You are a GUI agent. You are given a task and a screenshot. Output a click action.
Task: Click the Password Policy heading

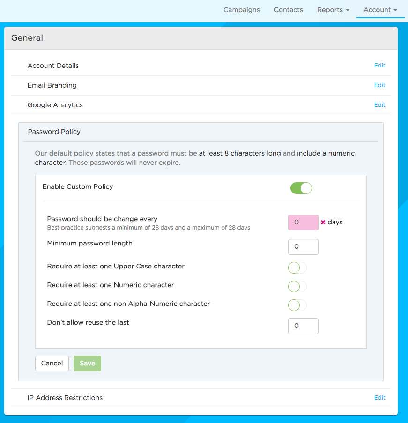click(54, 132)
